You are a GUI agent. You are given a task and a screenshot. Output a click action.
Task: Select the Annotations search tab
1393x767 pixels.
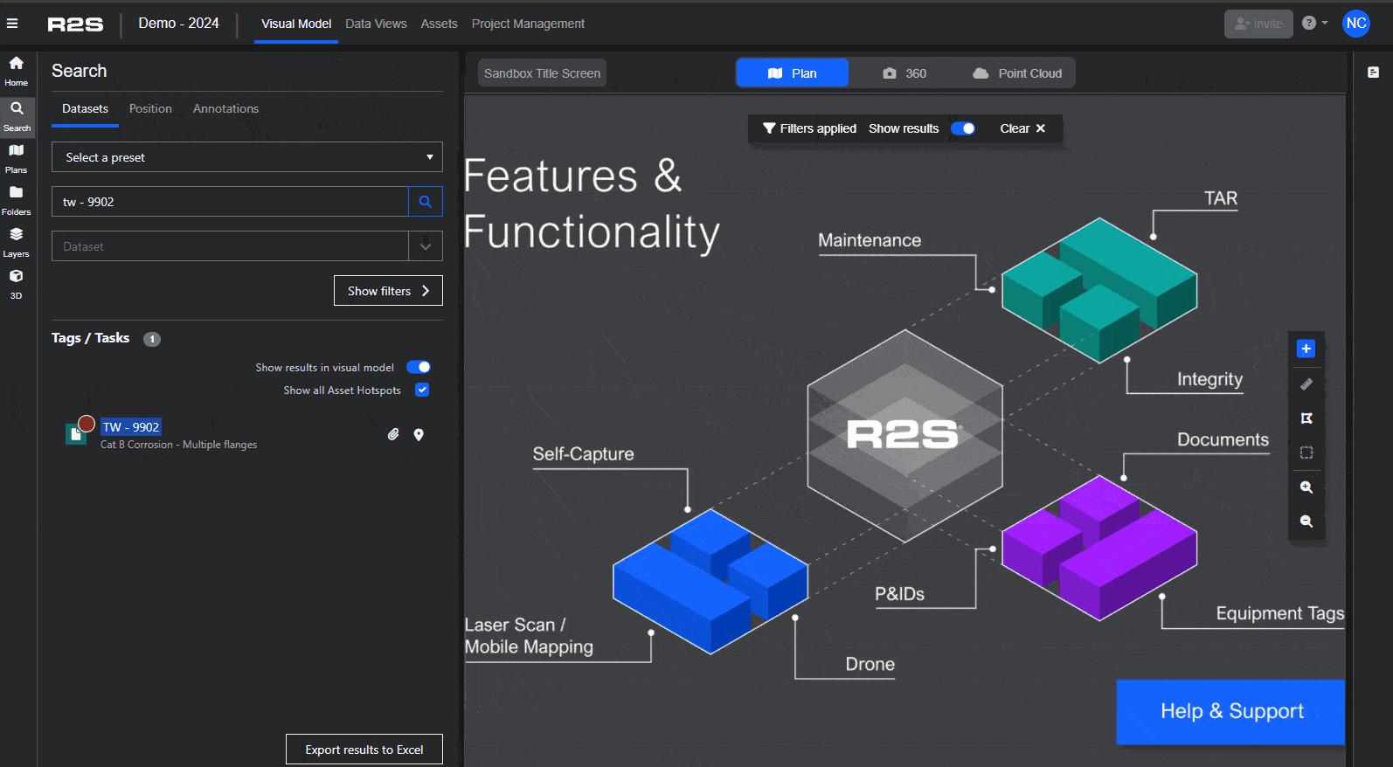pos(225,109)
